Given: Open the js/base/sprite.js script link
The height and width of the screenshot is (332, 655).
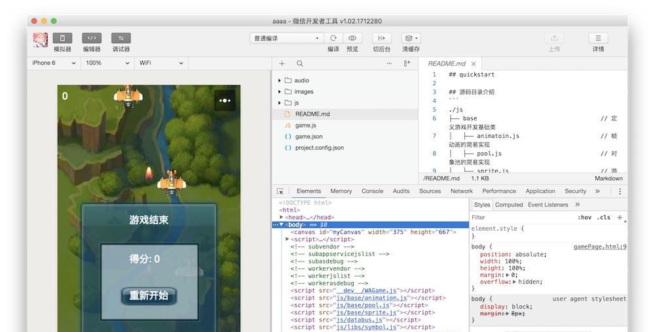Looking at the screenshot, I should tap(367, 312).
